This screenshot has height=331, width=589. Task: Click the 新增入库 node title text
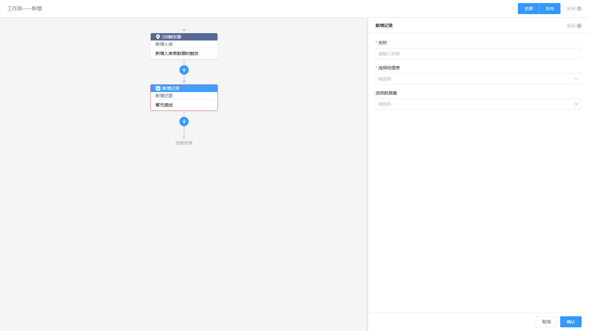click(164, 44)
